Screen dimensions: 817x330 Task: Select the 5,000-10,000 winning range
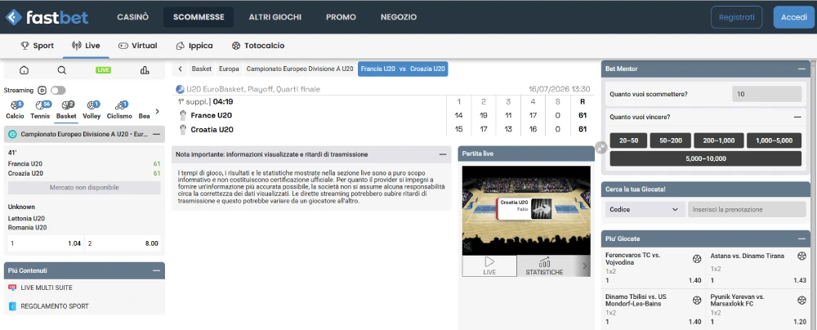pos(706,158)
